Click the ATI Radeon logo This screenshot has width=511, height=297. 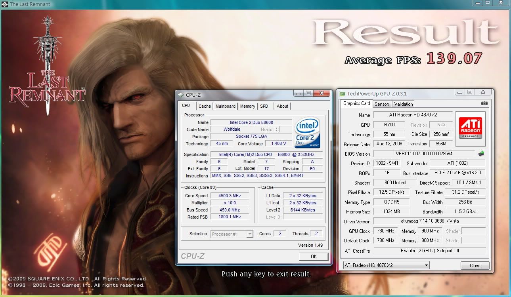coord(471,126)
